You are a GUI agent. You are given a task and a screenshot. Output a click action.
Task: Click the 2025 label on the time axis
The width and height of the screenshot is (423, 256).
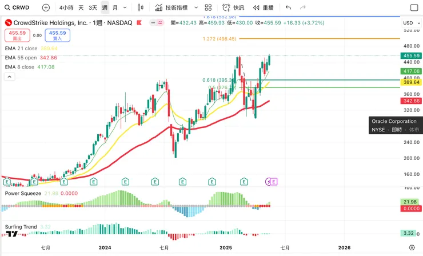click(226, 247)
